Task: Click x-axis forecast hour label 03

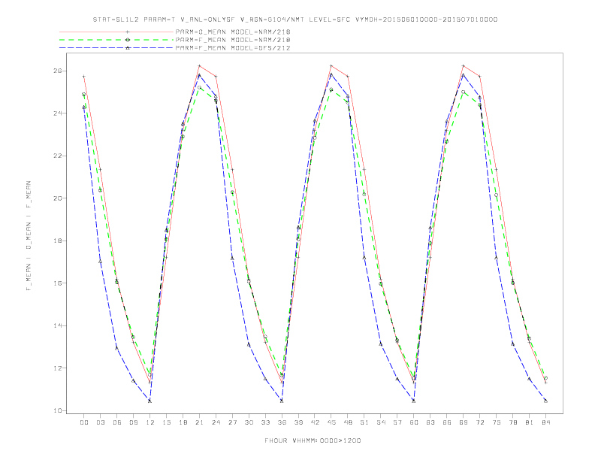Action: (x=101, y=422)
